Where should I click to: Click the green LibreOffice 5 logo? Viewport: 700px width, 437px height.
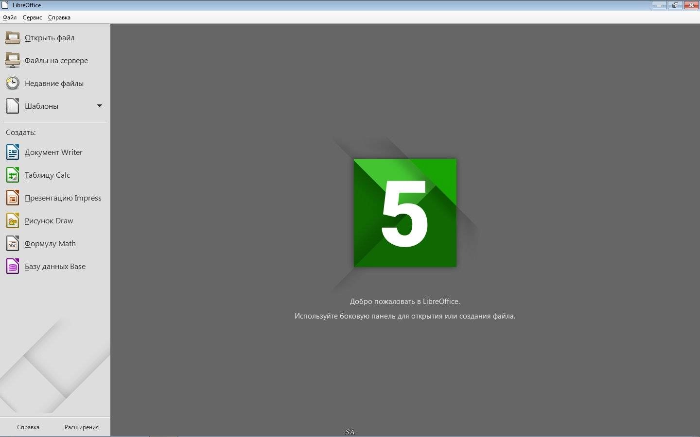click(x=405, y=213)
